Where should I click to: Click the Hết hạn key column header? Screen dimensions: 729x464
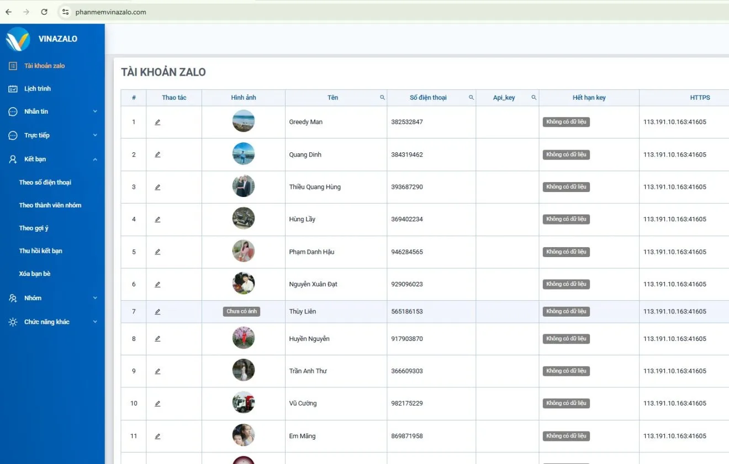(589, 98)
